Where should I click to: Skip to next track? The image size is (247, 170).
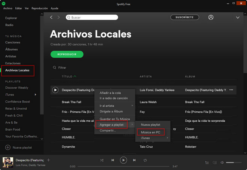(x=134, y=160)
